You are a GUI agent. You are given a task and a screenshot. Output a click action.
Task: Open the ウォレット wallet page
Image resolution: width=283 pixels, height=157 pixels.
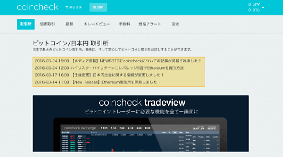[74, 7]
